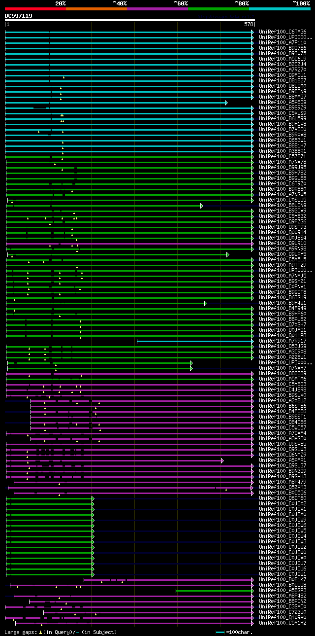Image resolution: width=315 pixels, height=636 pixels.
Task: Select the UniRef100_B9H4W1 label
Action: tap(283, 303)
